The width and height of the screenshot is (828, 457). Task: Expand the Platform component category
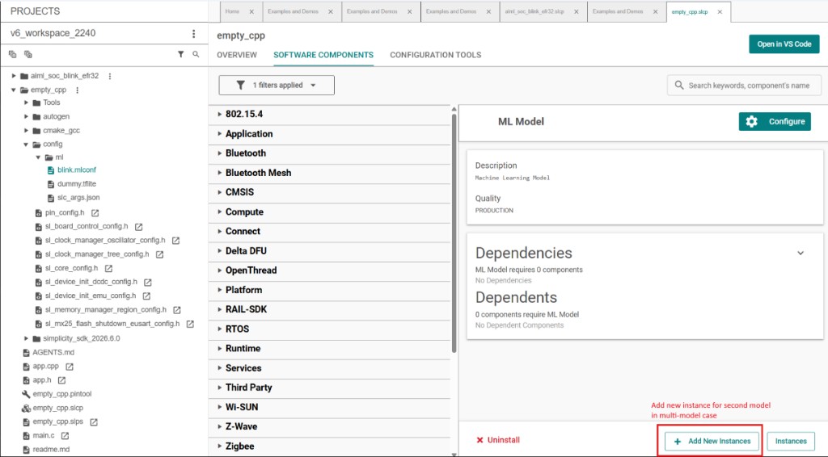tap(220, 290)
